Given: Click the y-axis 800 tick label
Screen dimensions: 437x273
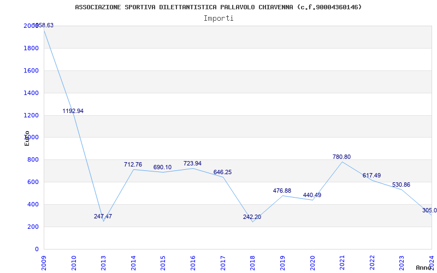Looking at the screenshot, I should 33,159.
